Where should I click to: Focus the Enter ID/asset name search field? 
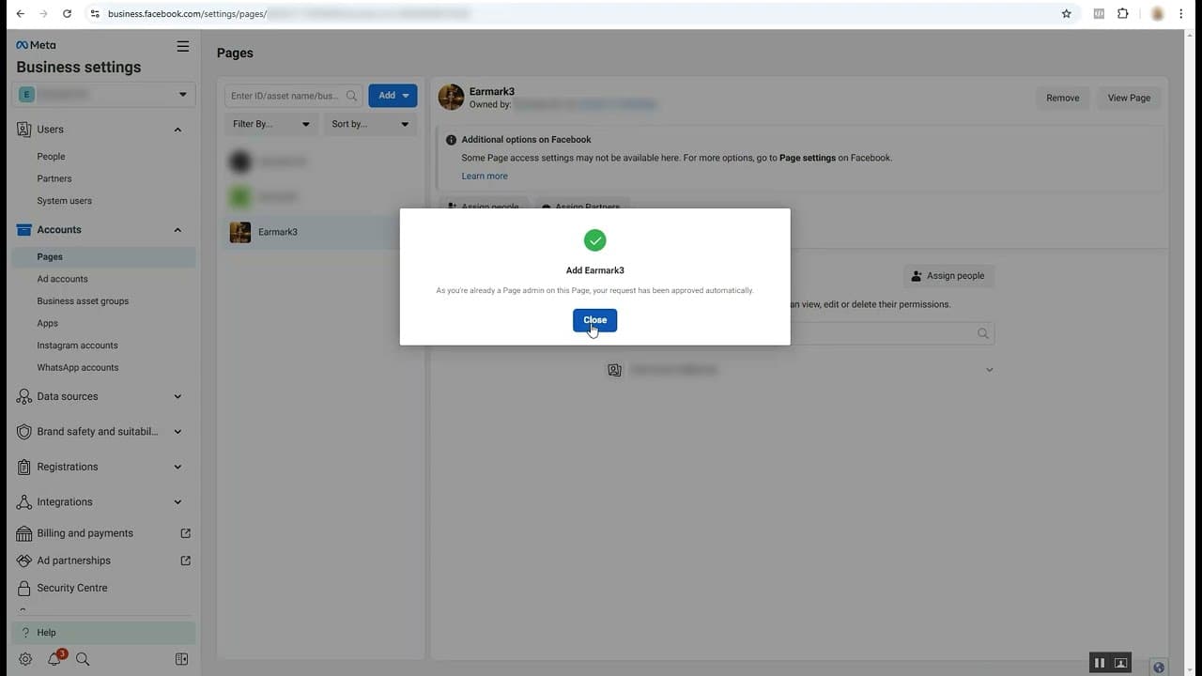[294, 96]
